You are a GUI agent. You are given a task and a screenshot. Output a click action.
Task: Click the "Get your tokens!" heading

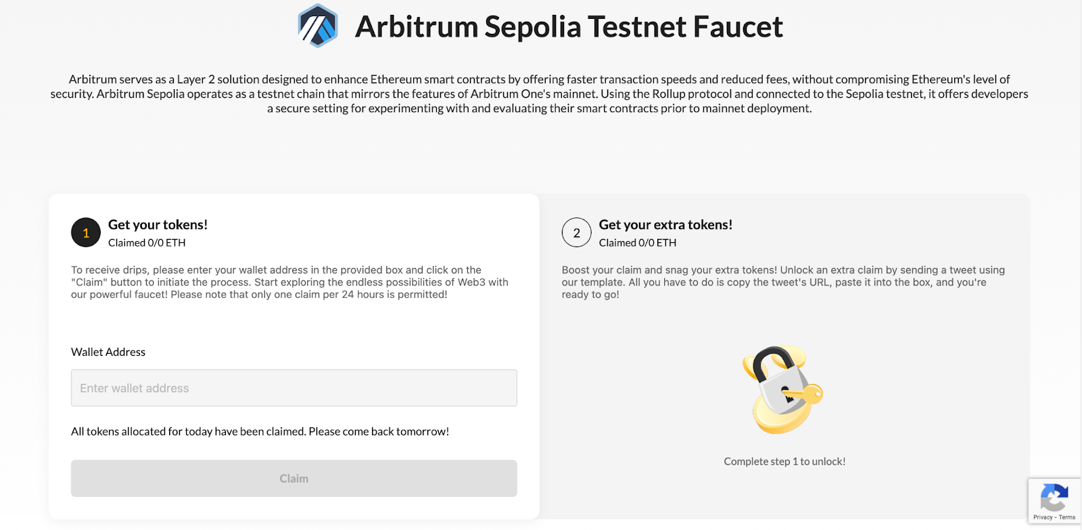pyautogui.click(x=158, y=225)
